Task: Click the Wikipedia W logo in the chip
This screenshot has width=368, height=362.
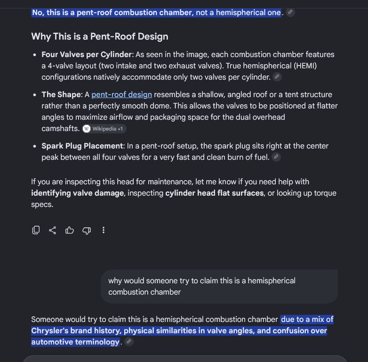Action: [87, 129]
